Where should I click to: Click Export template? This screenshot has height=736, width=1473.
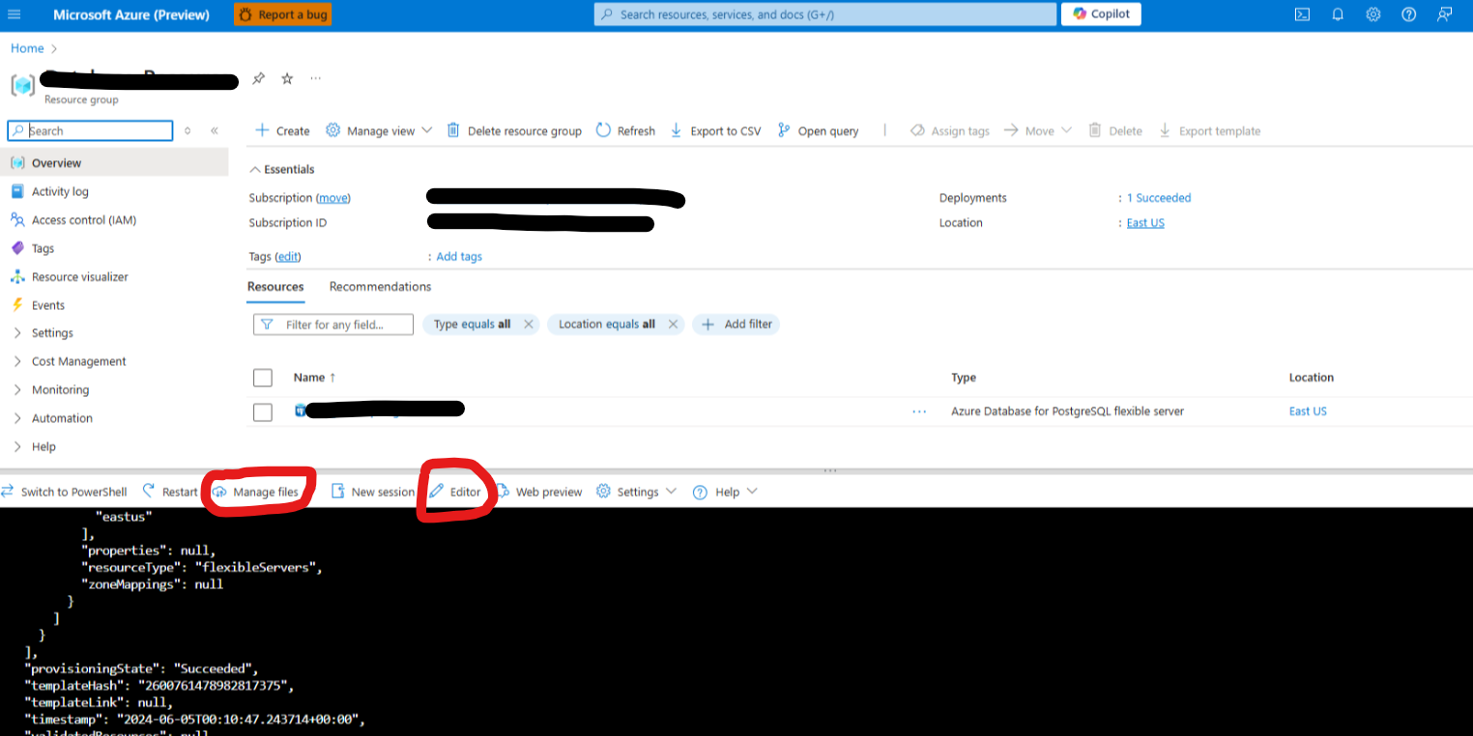pos(1209,130)
